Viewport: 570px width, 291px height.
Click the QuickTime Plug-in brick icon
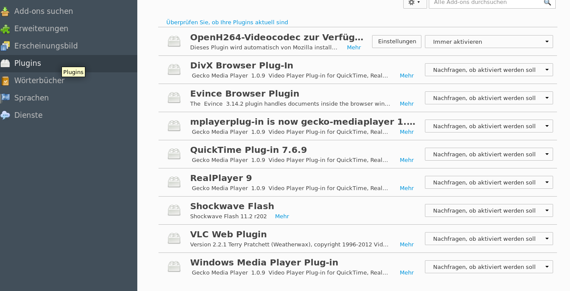174,154
